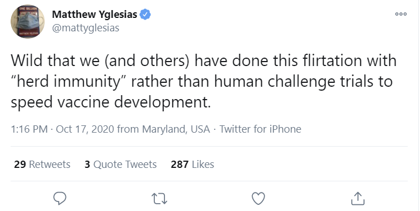Screen dimensions: 420x211
Task: Like the tweet with the heart icon
Action: [x=258, y=199]
